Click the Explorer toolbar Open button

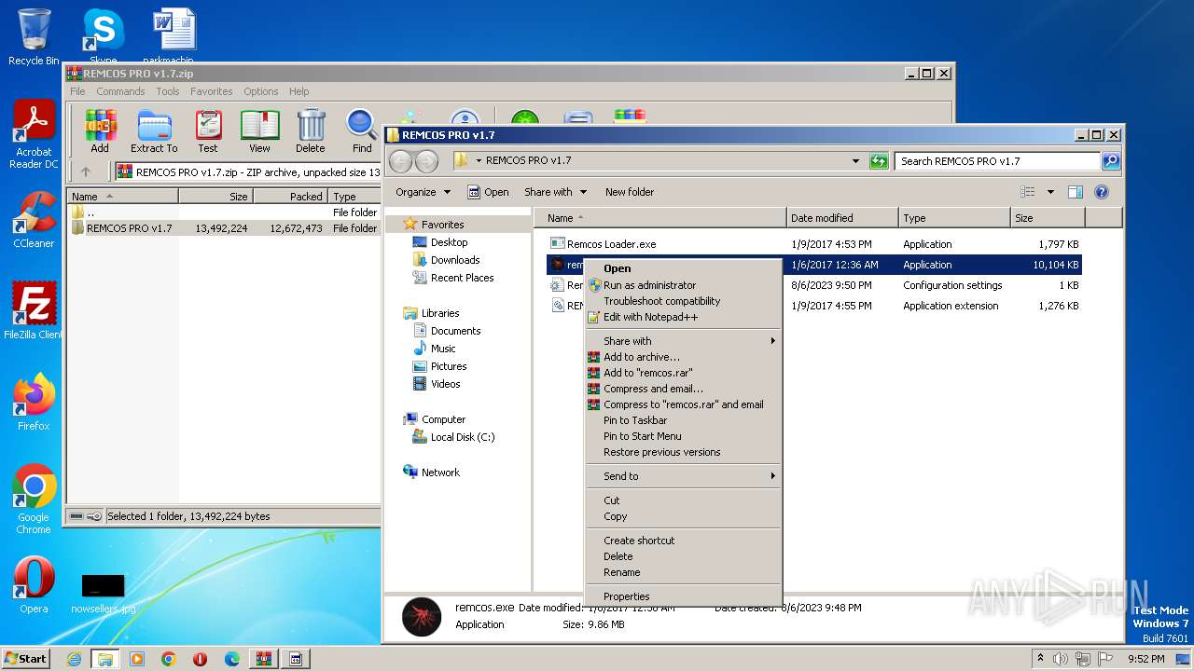click(x=488, y=192)
